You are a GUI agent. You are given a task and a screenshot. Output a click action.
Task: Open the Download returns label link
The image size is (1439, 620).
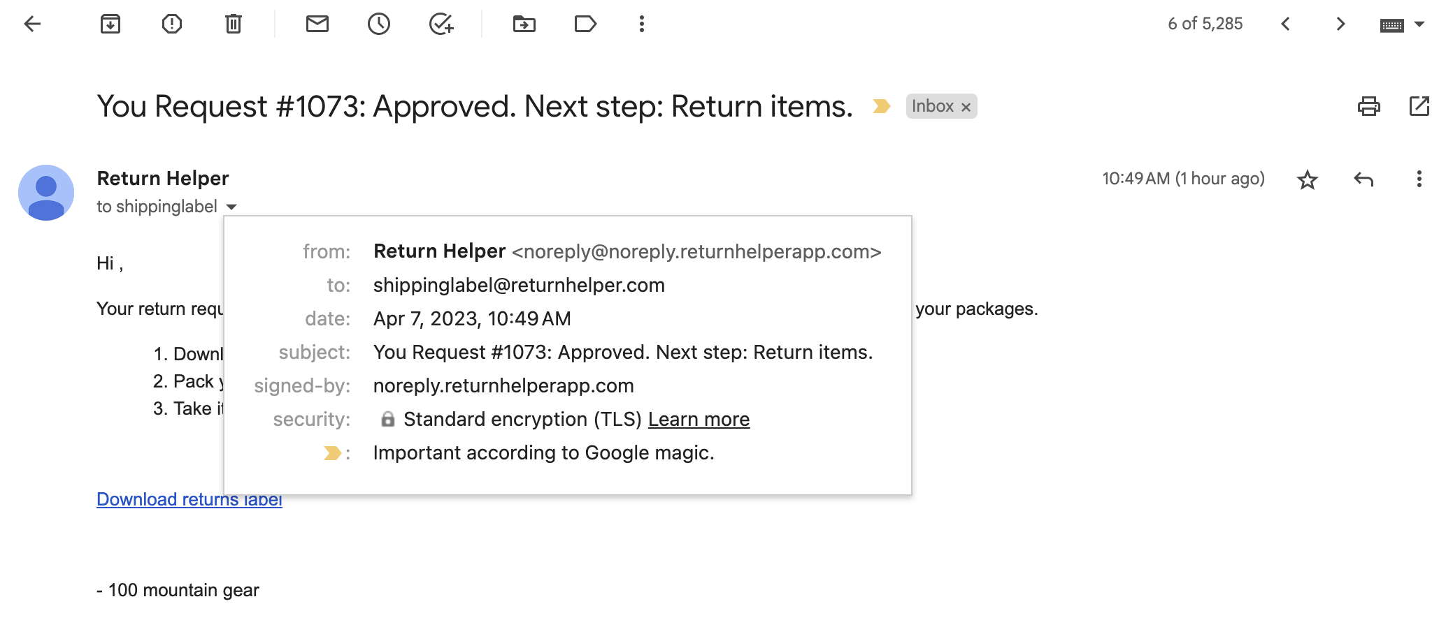click(x=189, y=499)
